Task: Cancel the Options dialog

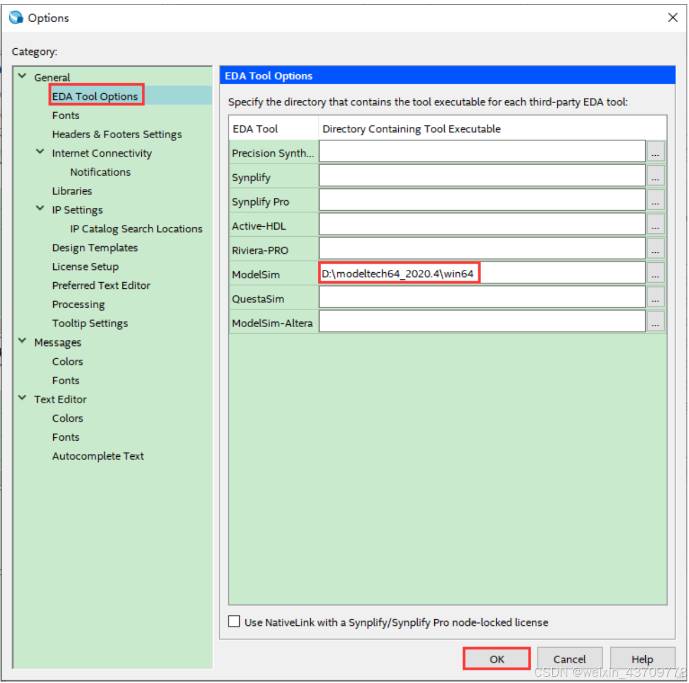Action: 569,659
